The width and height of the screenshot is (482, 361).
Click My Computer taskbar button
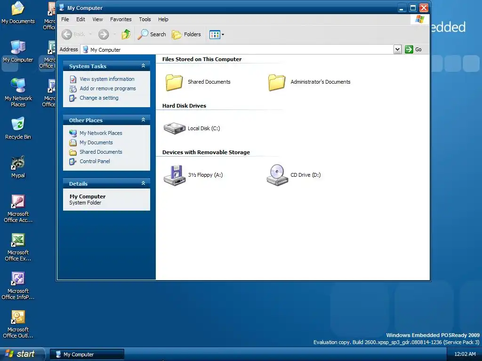pos(87,354)
